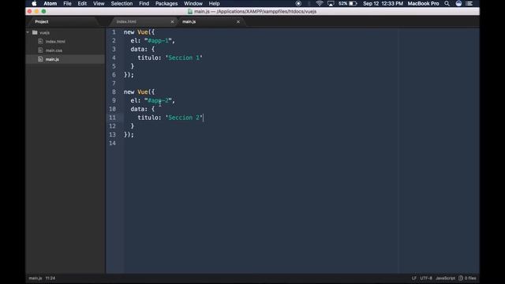Change JavaScript grammar selector

coord(445,278)
